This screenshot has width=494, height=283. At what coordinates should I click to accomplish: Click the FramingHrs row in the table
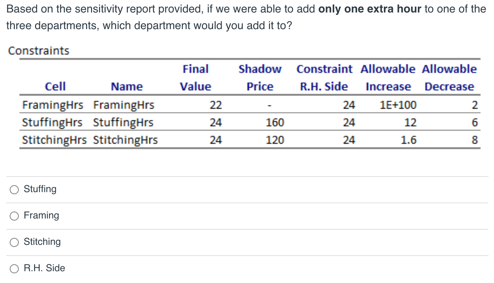(x=53, y=105)
